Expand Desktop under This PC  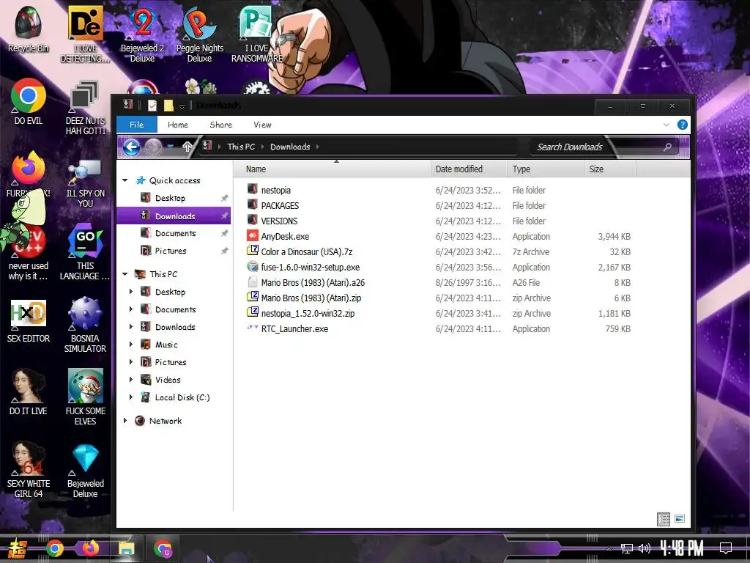pyautogui.click(x=131, y=292)
